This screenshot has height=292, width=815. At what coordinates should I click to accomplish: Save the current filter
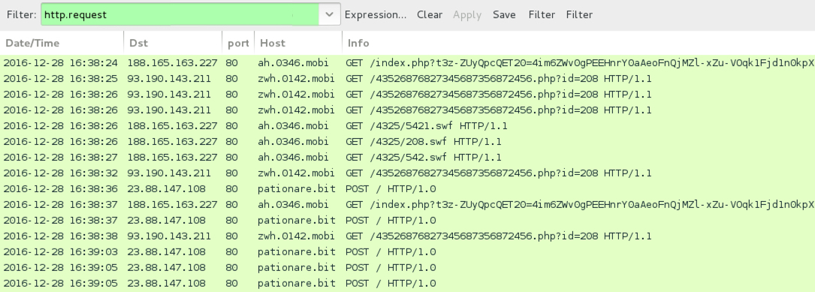pyautogui.click(x=504, y=14)
